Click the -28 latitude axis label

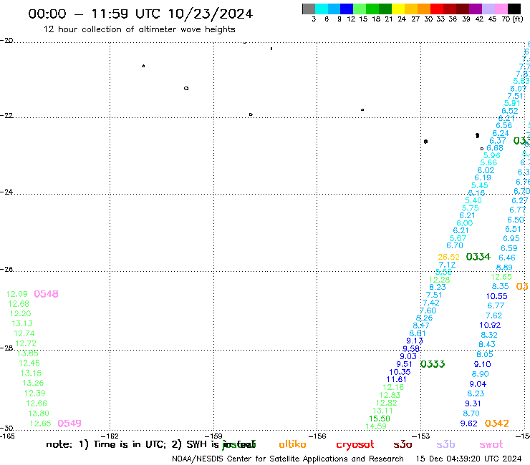click(x=6, y=348)
